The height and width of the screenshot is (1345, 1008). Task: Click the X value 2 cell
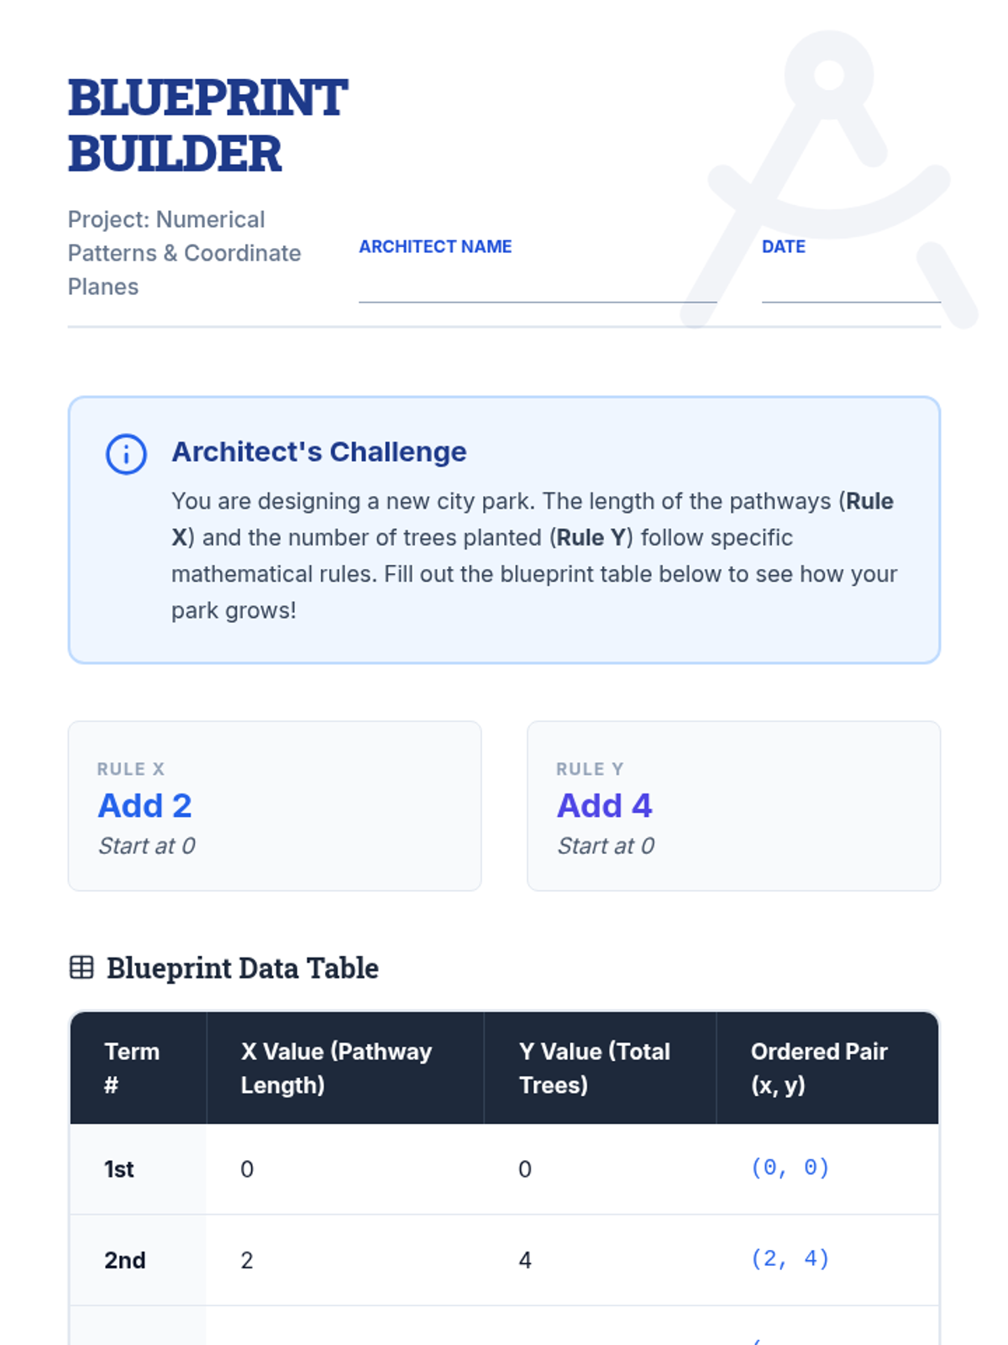point(247,1260)
